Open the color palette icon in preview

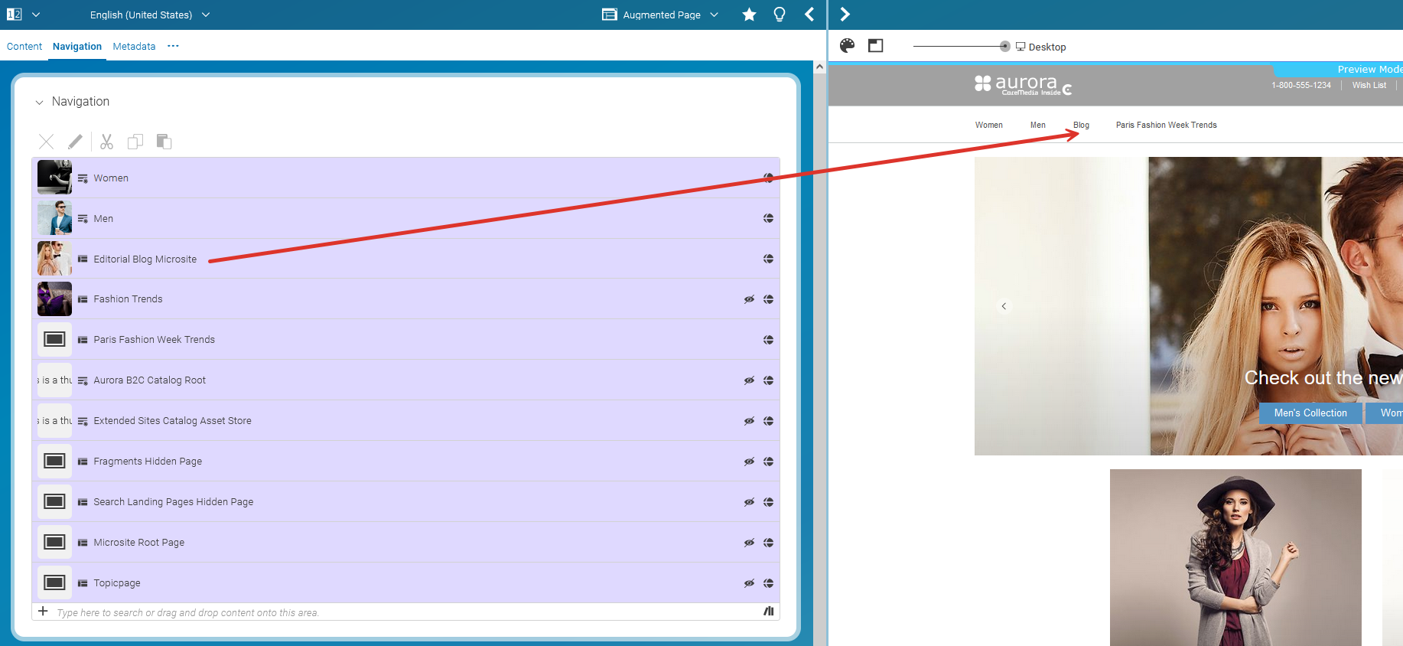[847, 46]
